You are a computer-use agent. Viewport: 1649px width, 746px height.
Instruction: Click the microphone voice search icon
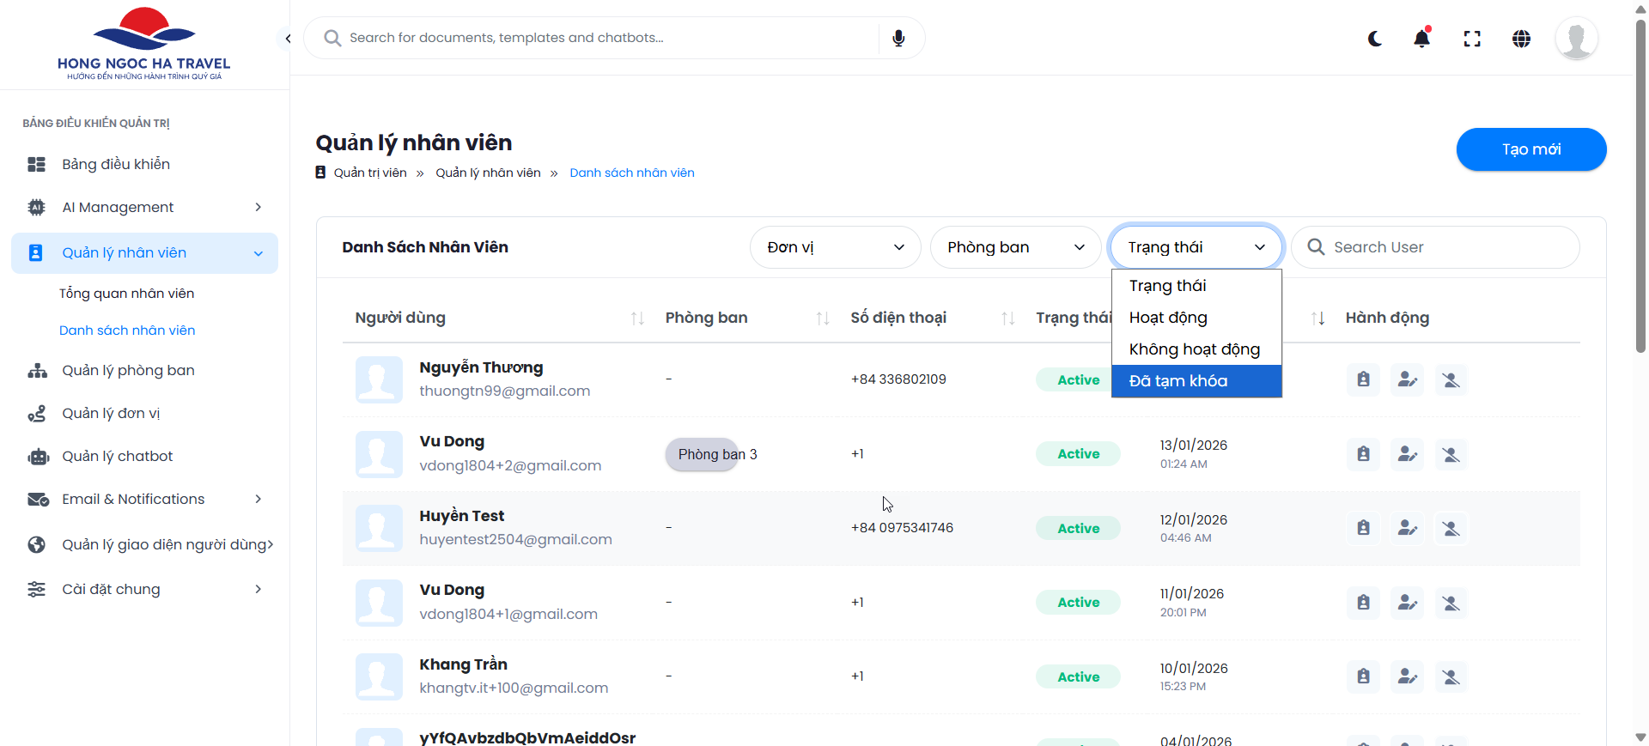(x=898, y=38)
